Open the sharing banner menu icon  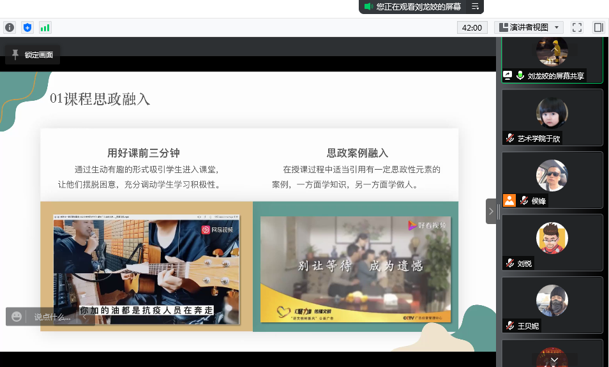[x=475, y=6]
